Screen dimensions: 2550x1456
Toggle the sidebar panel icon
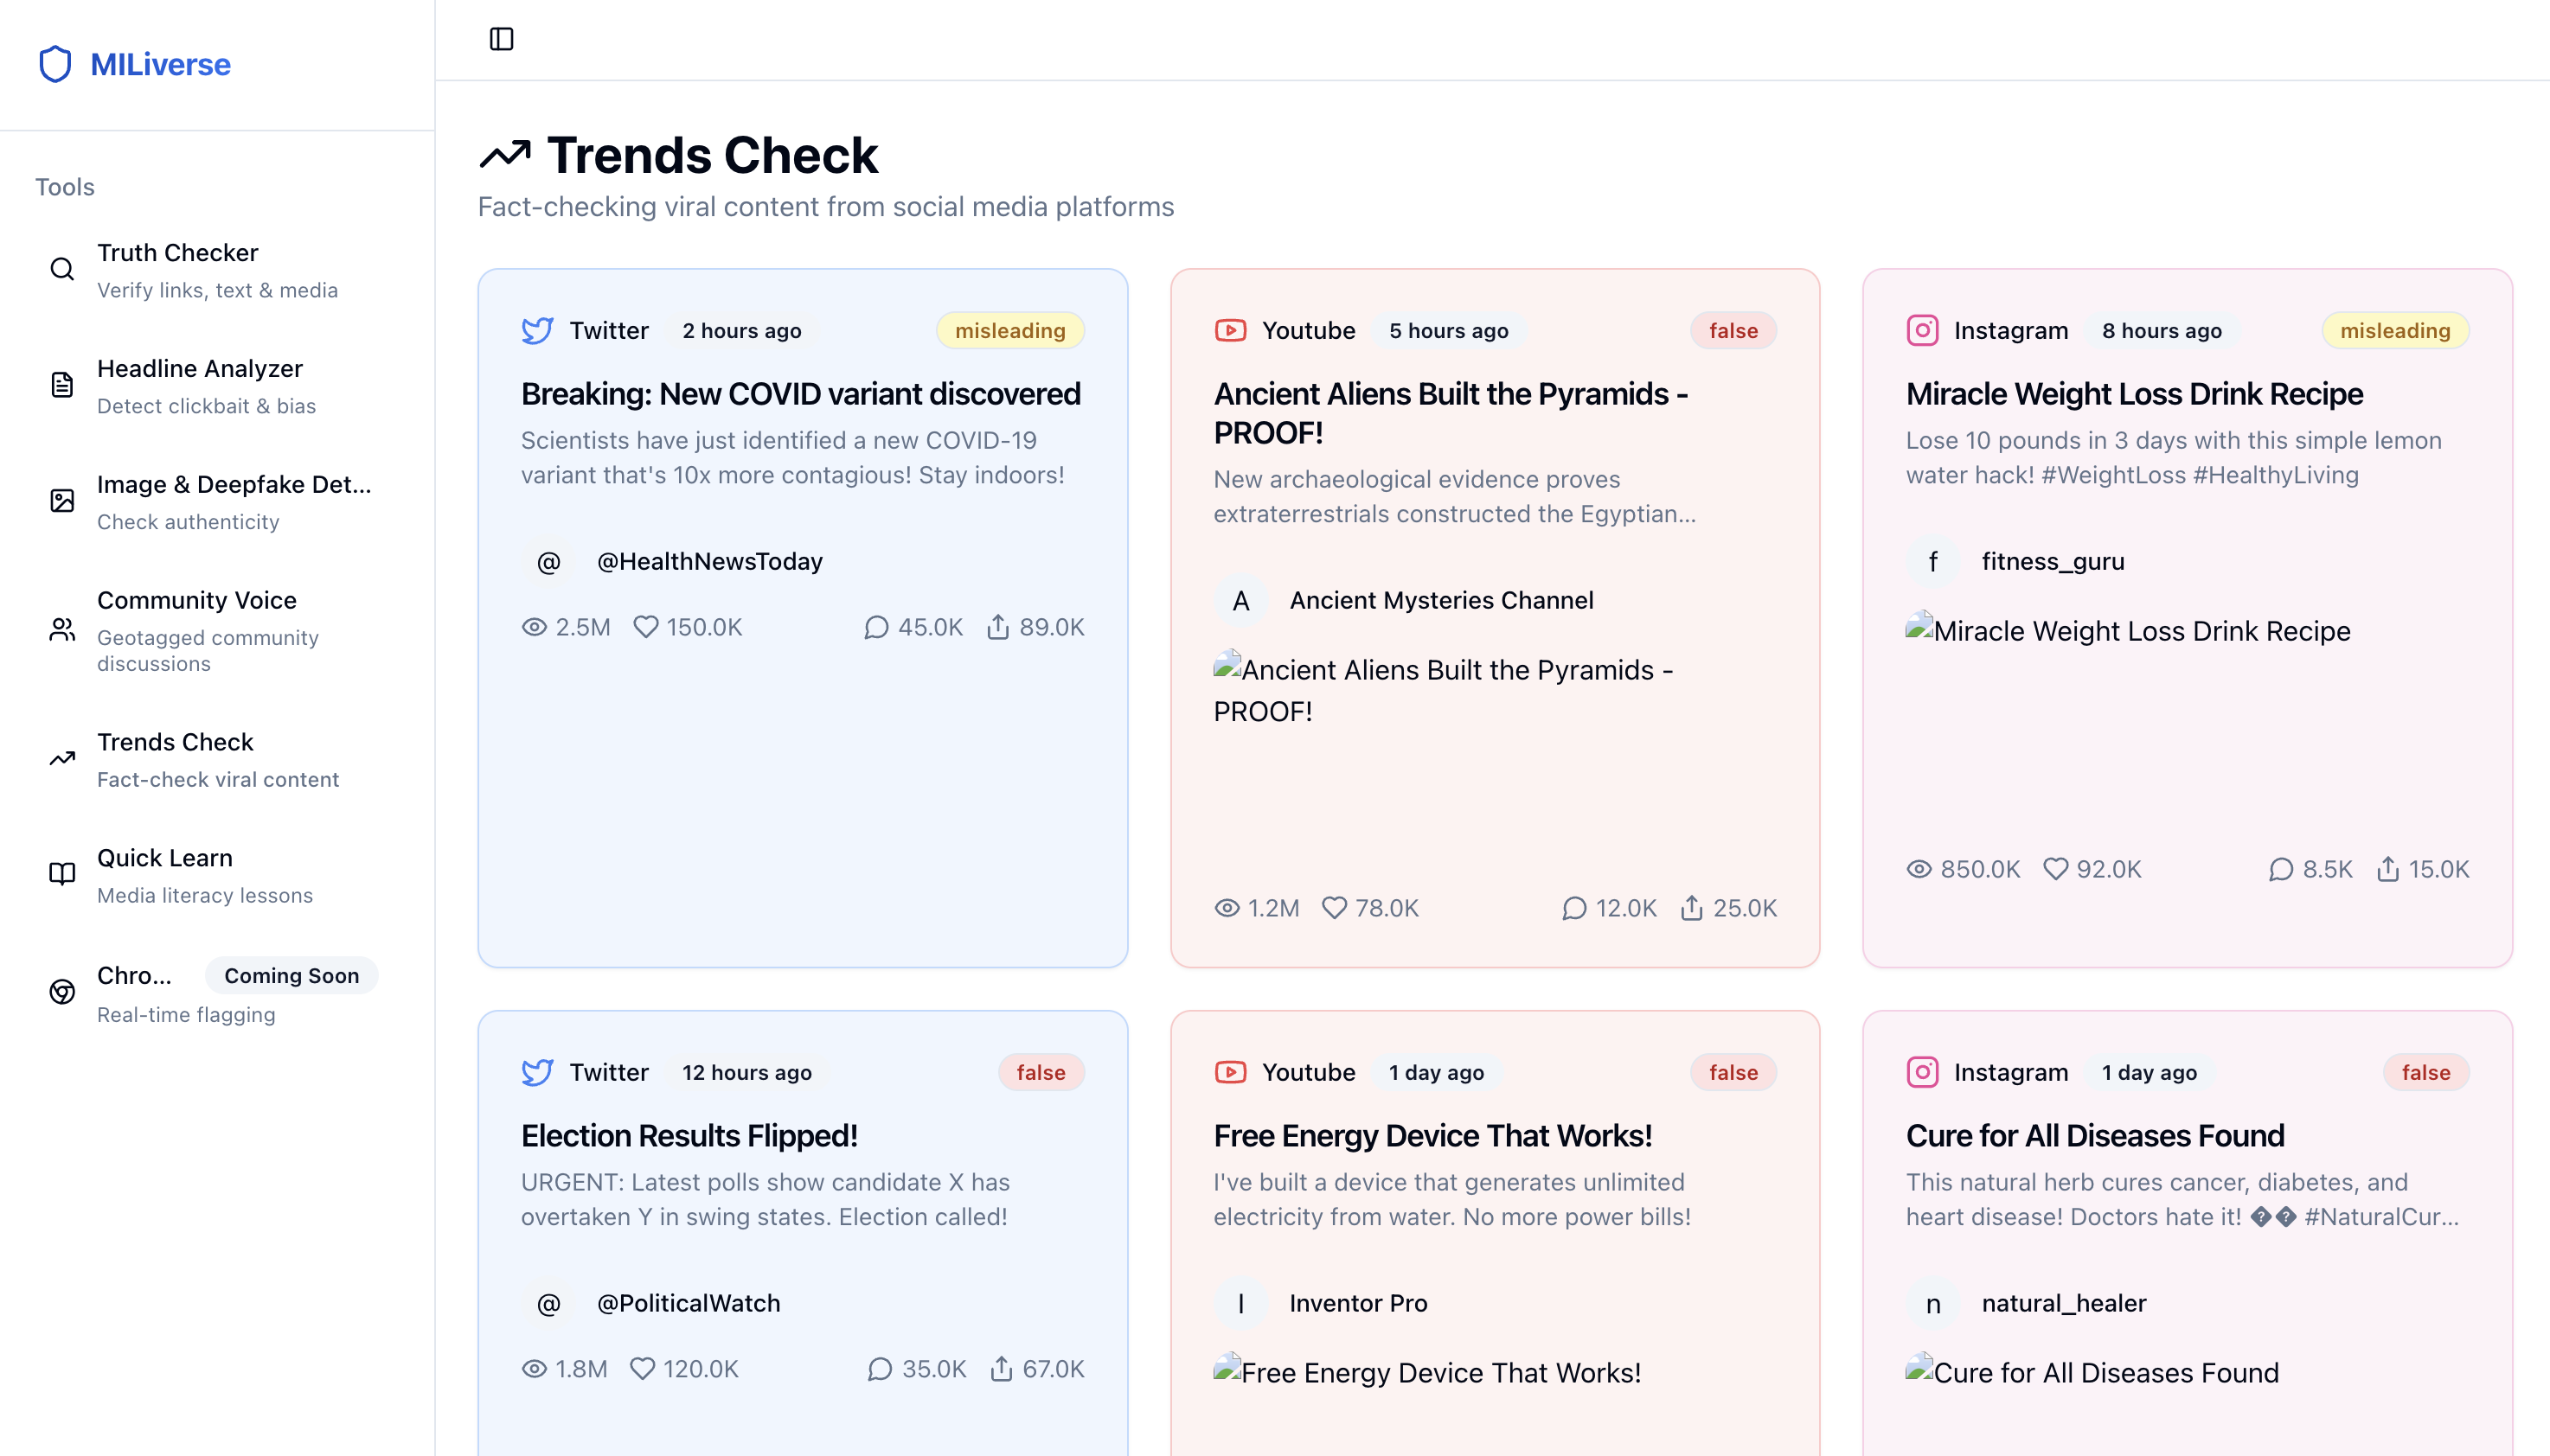[x=501, y=39]
